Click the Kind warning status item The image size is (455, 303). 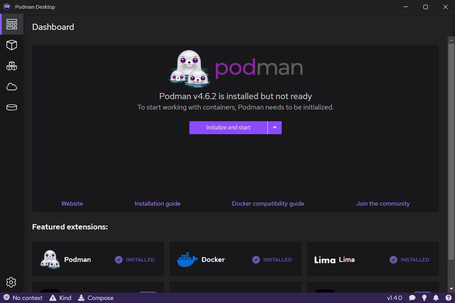(60, 298)
